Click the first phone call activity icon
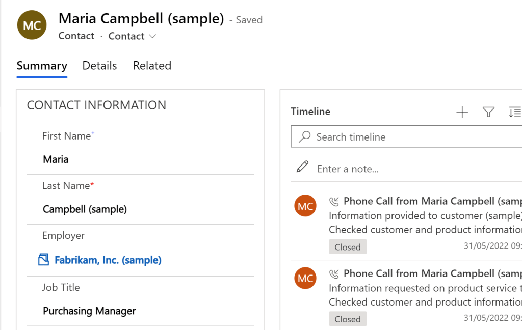This screenshot has height=330, width=522. click(334, 201)
